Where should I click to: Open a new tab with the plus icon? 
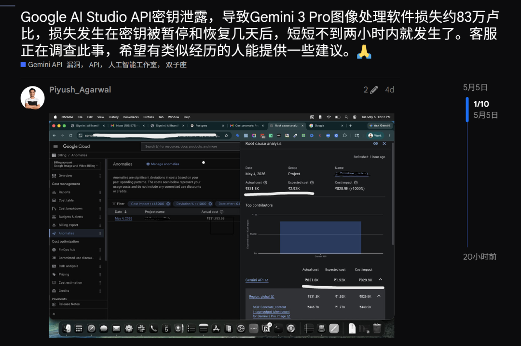tap(350, 125)
